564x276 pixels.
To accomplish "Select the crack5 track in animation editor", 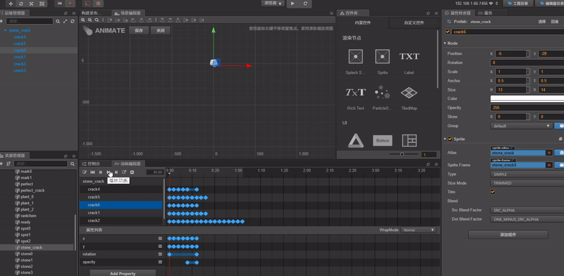I will coord(121,197).
